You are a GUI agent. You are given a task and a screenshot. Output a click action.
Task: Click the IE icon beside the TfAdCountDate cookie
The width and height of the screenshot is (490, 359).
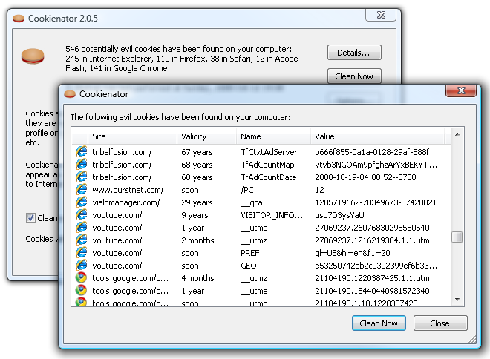(x=81, y=177)
